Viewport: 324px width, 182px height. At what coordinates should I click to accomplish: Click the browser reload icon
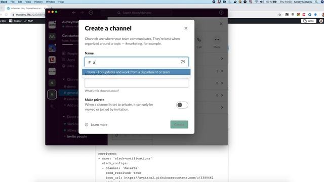6,15
